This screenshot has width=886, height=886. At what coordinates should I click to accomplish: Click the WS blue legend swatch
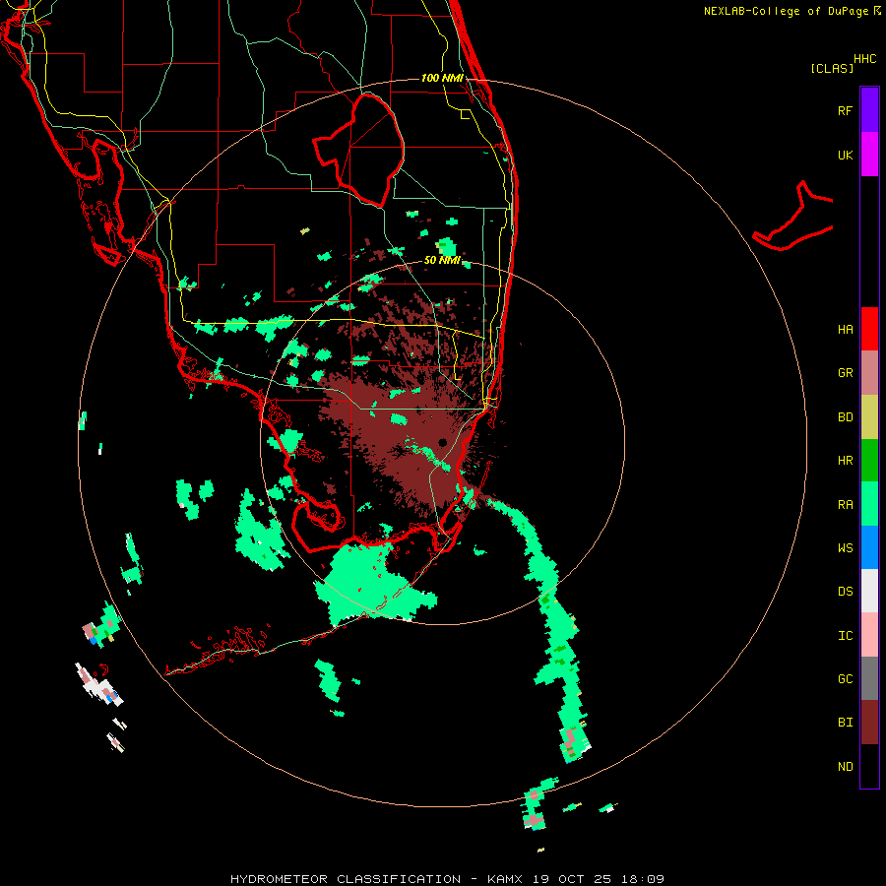click(869, 547)
